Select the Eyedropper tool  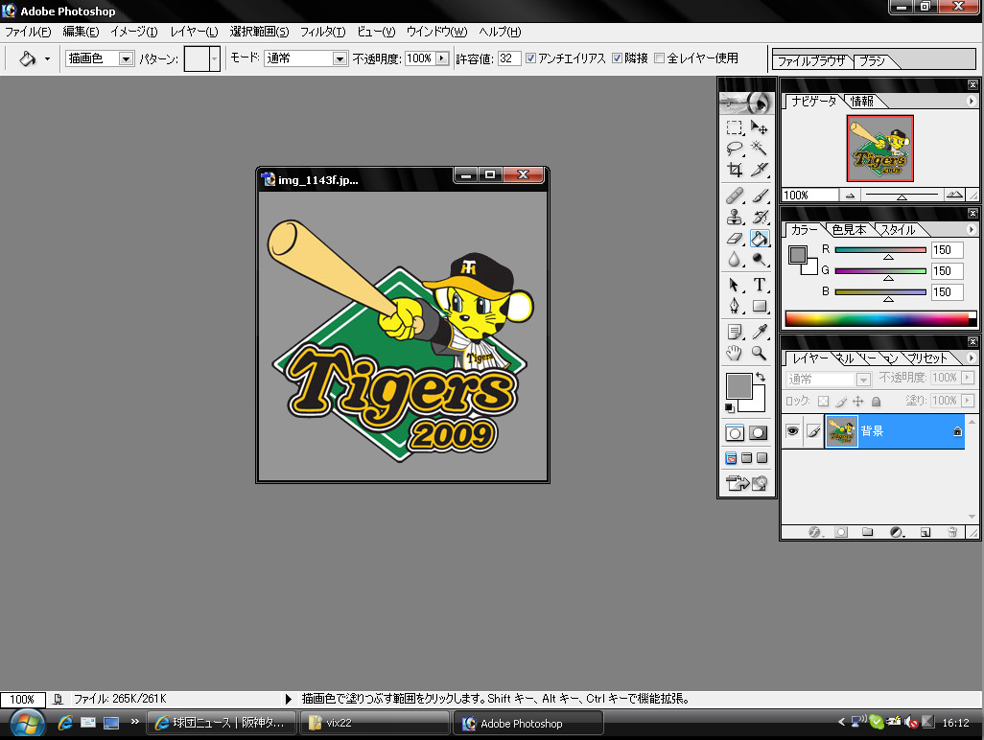760,332
